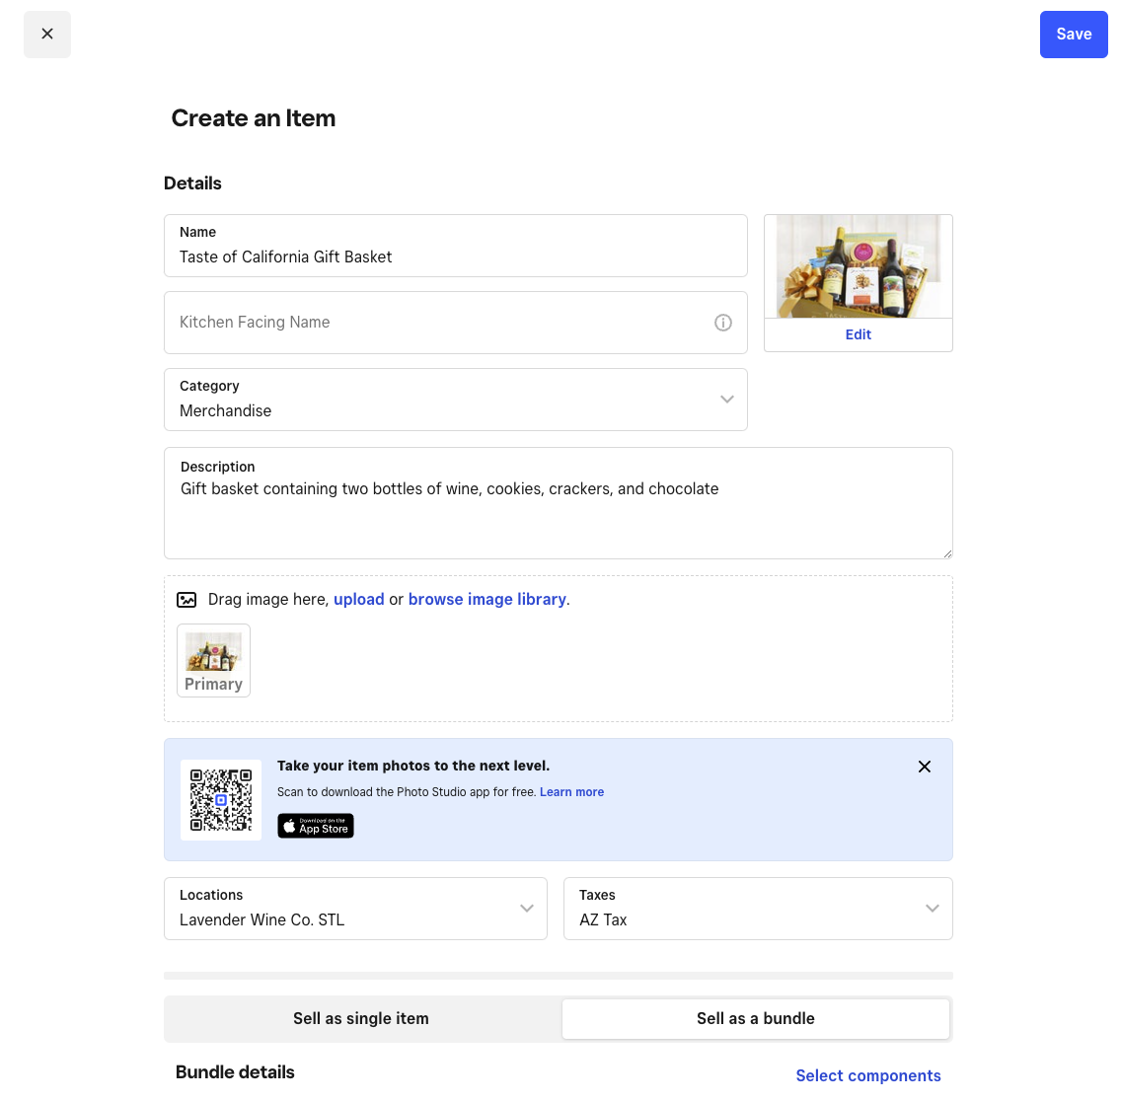Click Learn more about Photo Studio
Image resolution: width=1121 pixels, height=1101 pixels.
(x=571, y=791)
